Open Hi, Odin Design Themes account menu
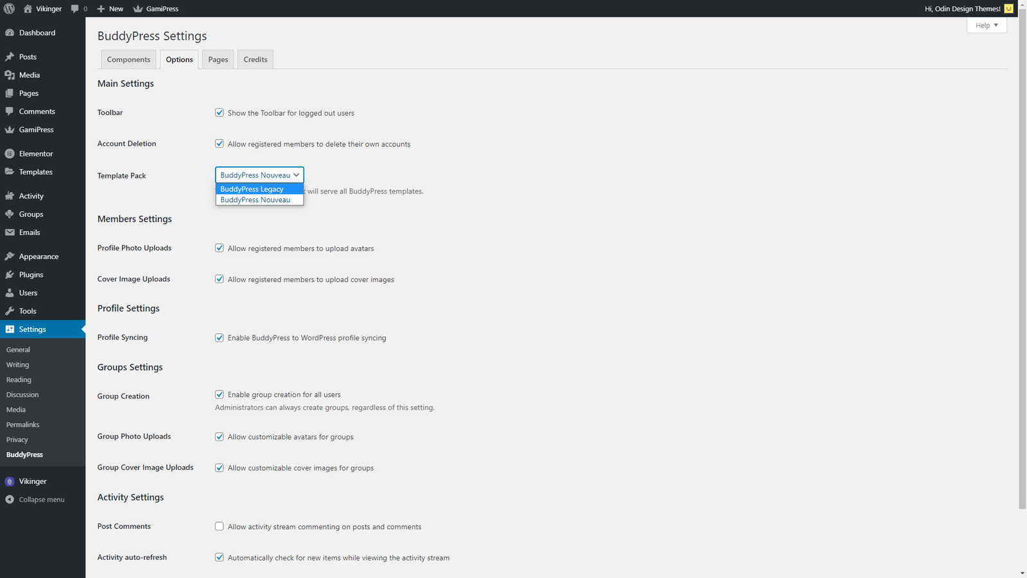The image size is (1027, 578). [969, 8]
